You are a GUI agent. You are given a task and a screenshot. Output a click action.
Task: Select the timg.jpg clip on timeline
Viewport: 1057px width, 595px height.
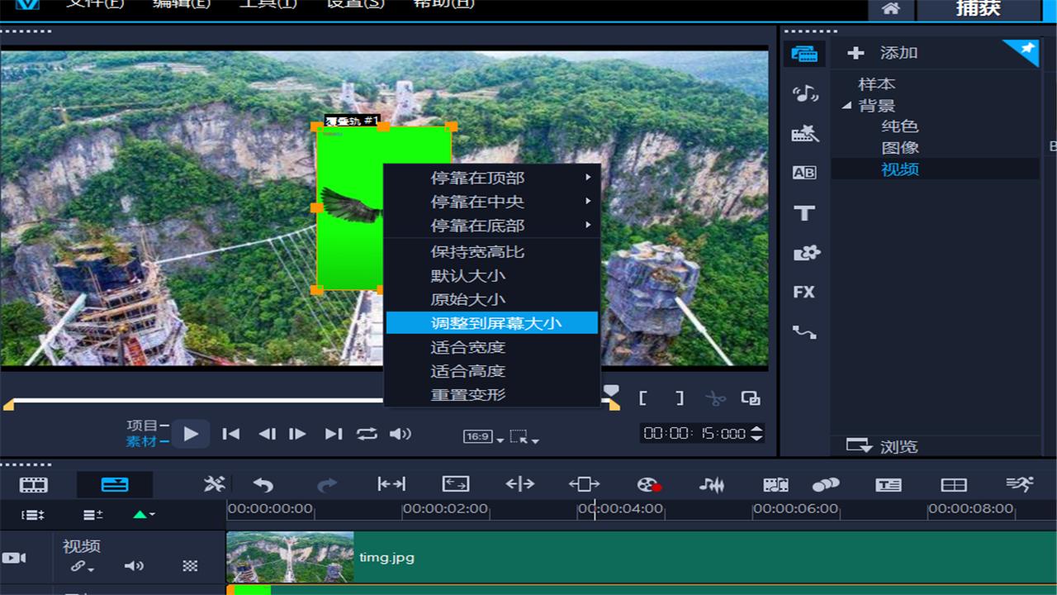pyautogui.click(x=578, y=558)
